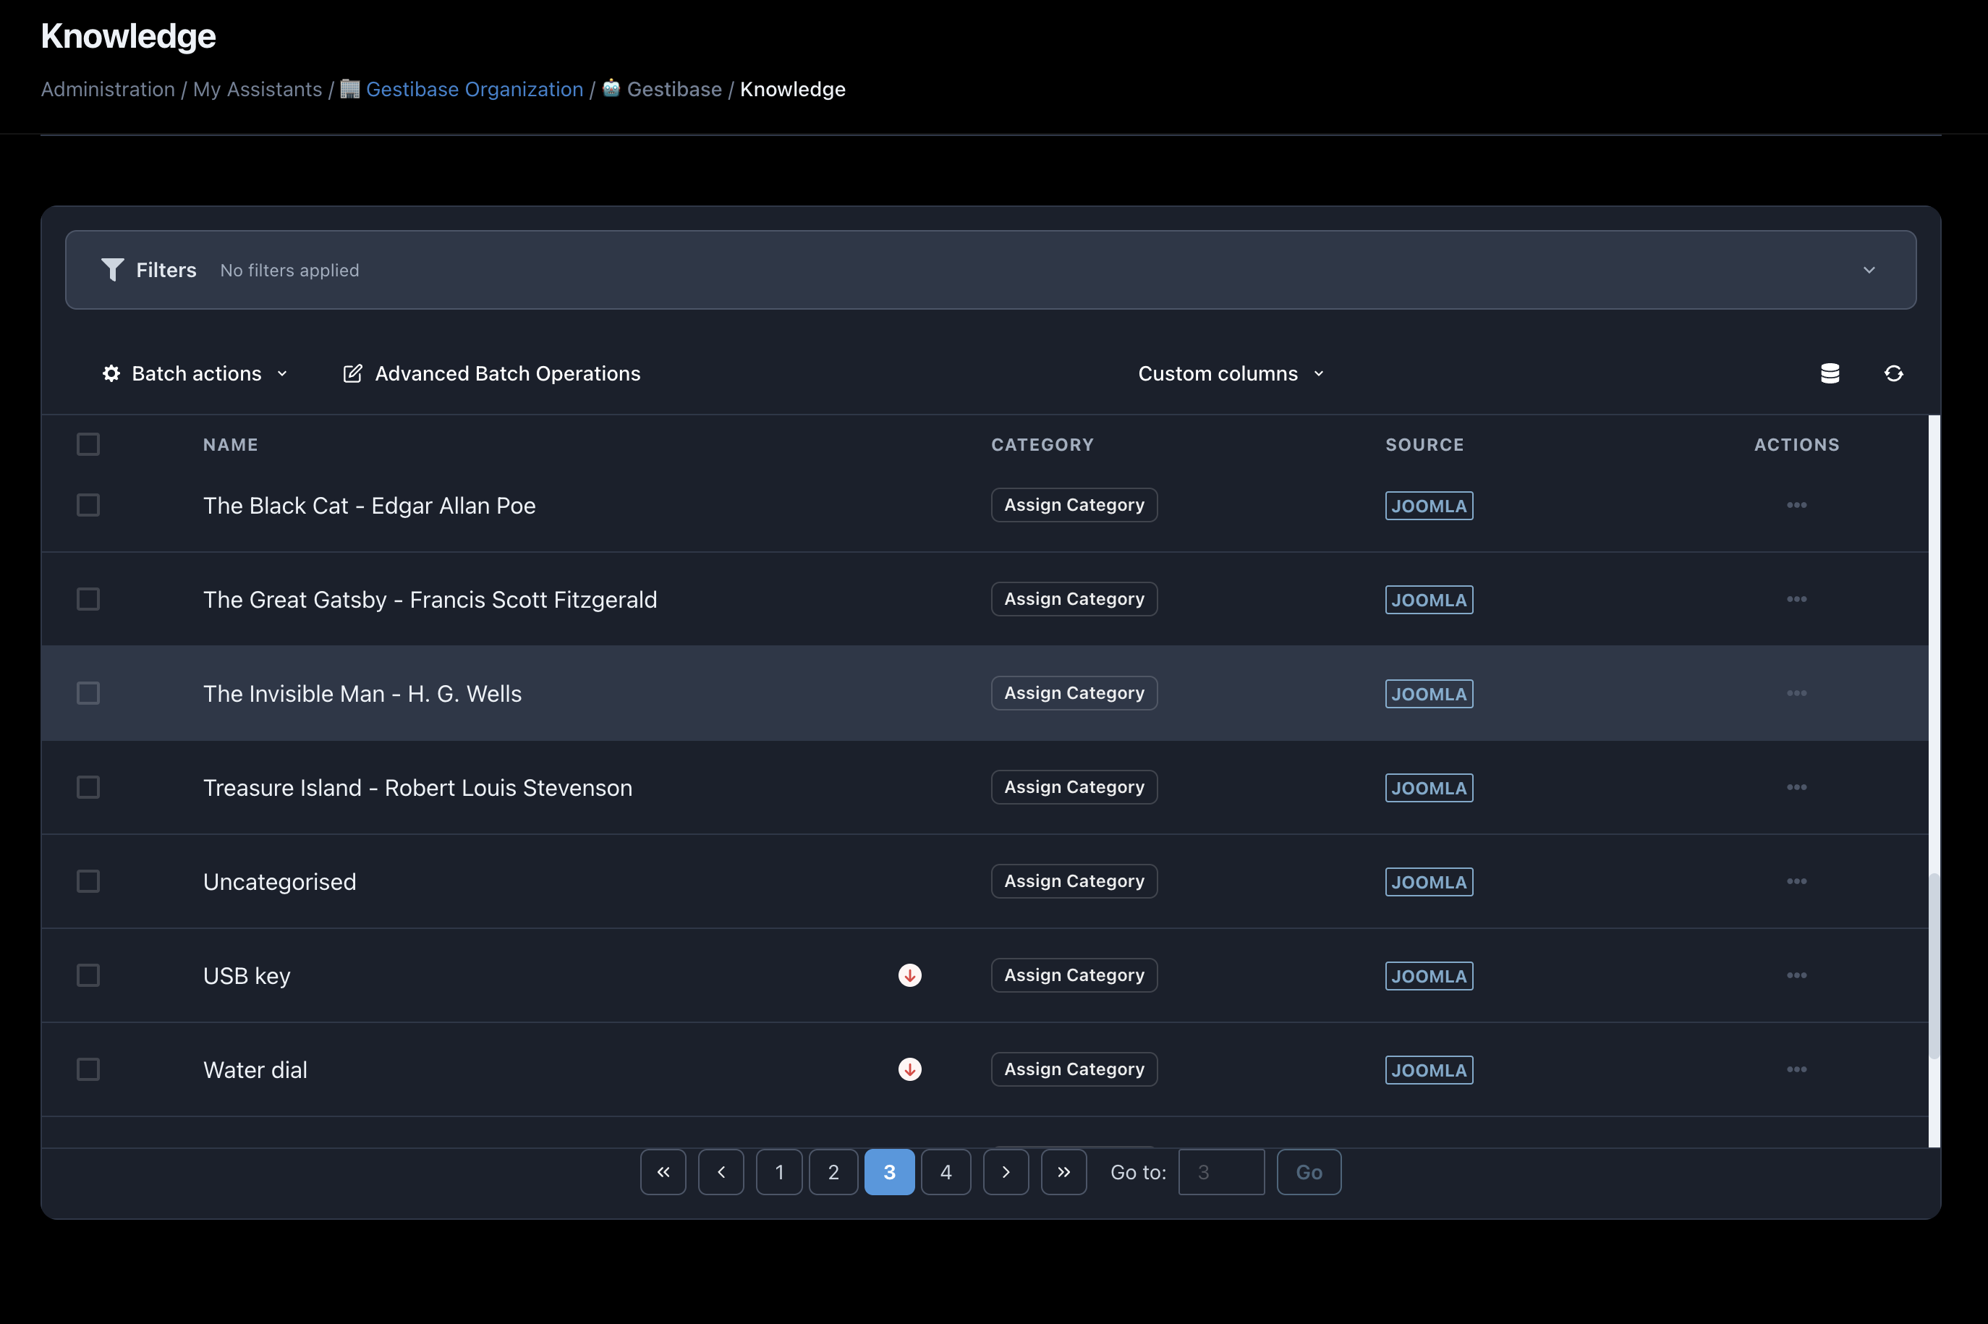
Task: Select page 4 in pagination
Action: (x=946, y=1172)
